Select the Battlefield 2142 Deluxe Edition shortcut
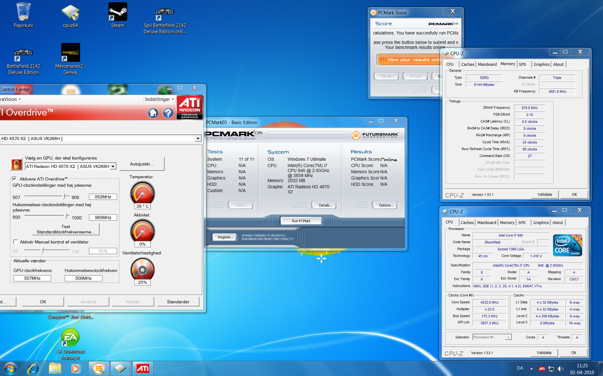The image size is (603, 376). point(23,61)
